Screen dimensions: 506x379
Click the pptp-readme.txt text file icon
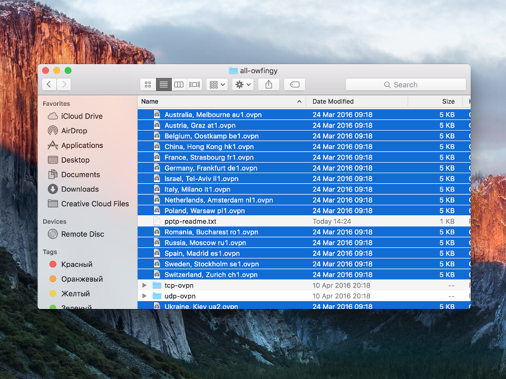(157, 222)
